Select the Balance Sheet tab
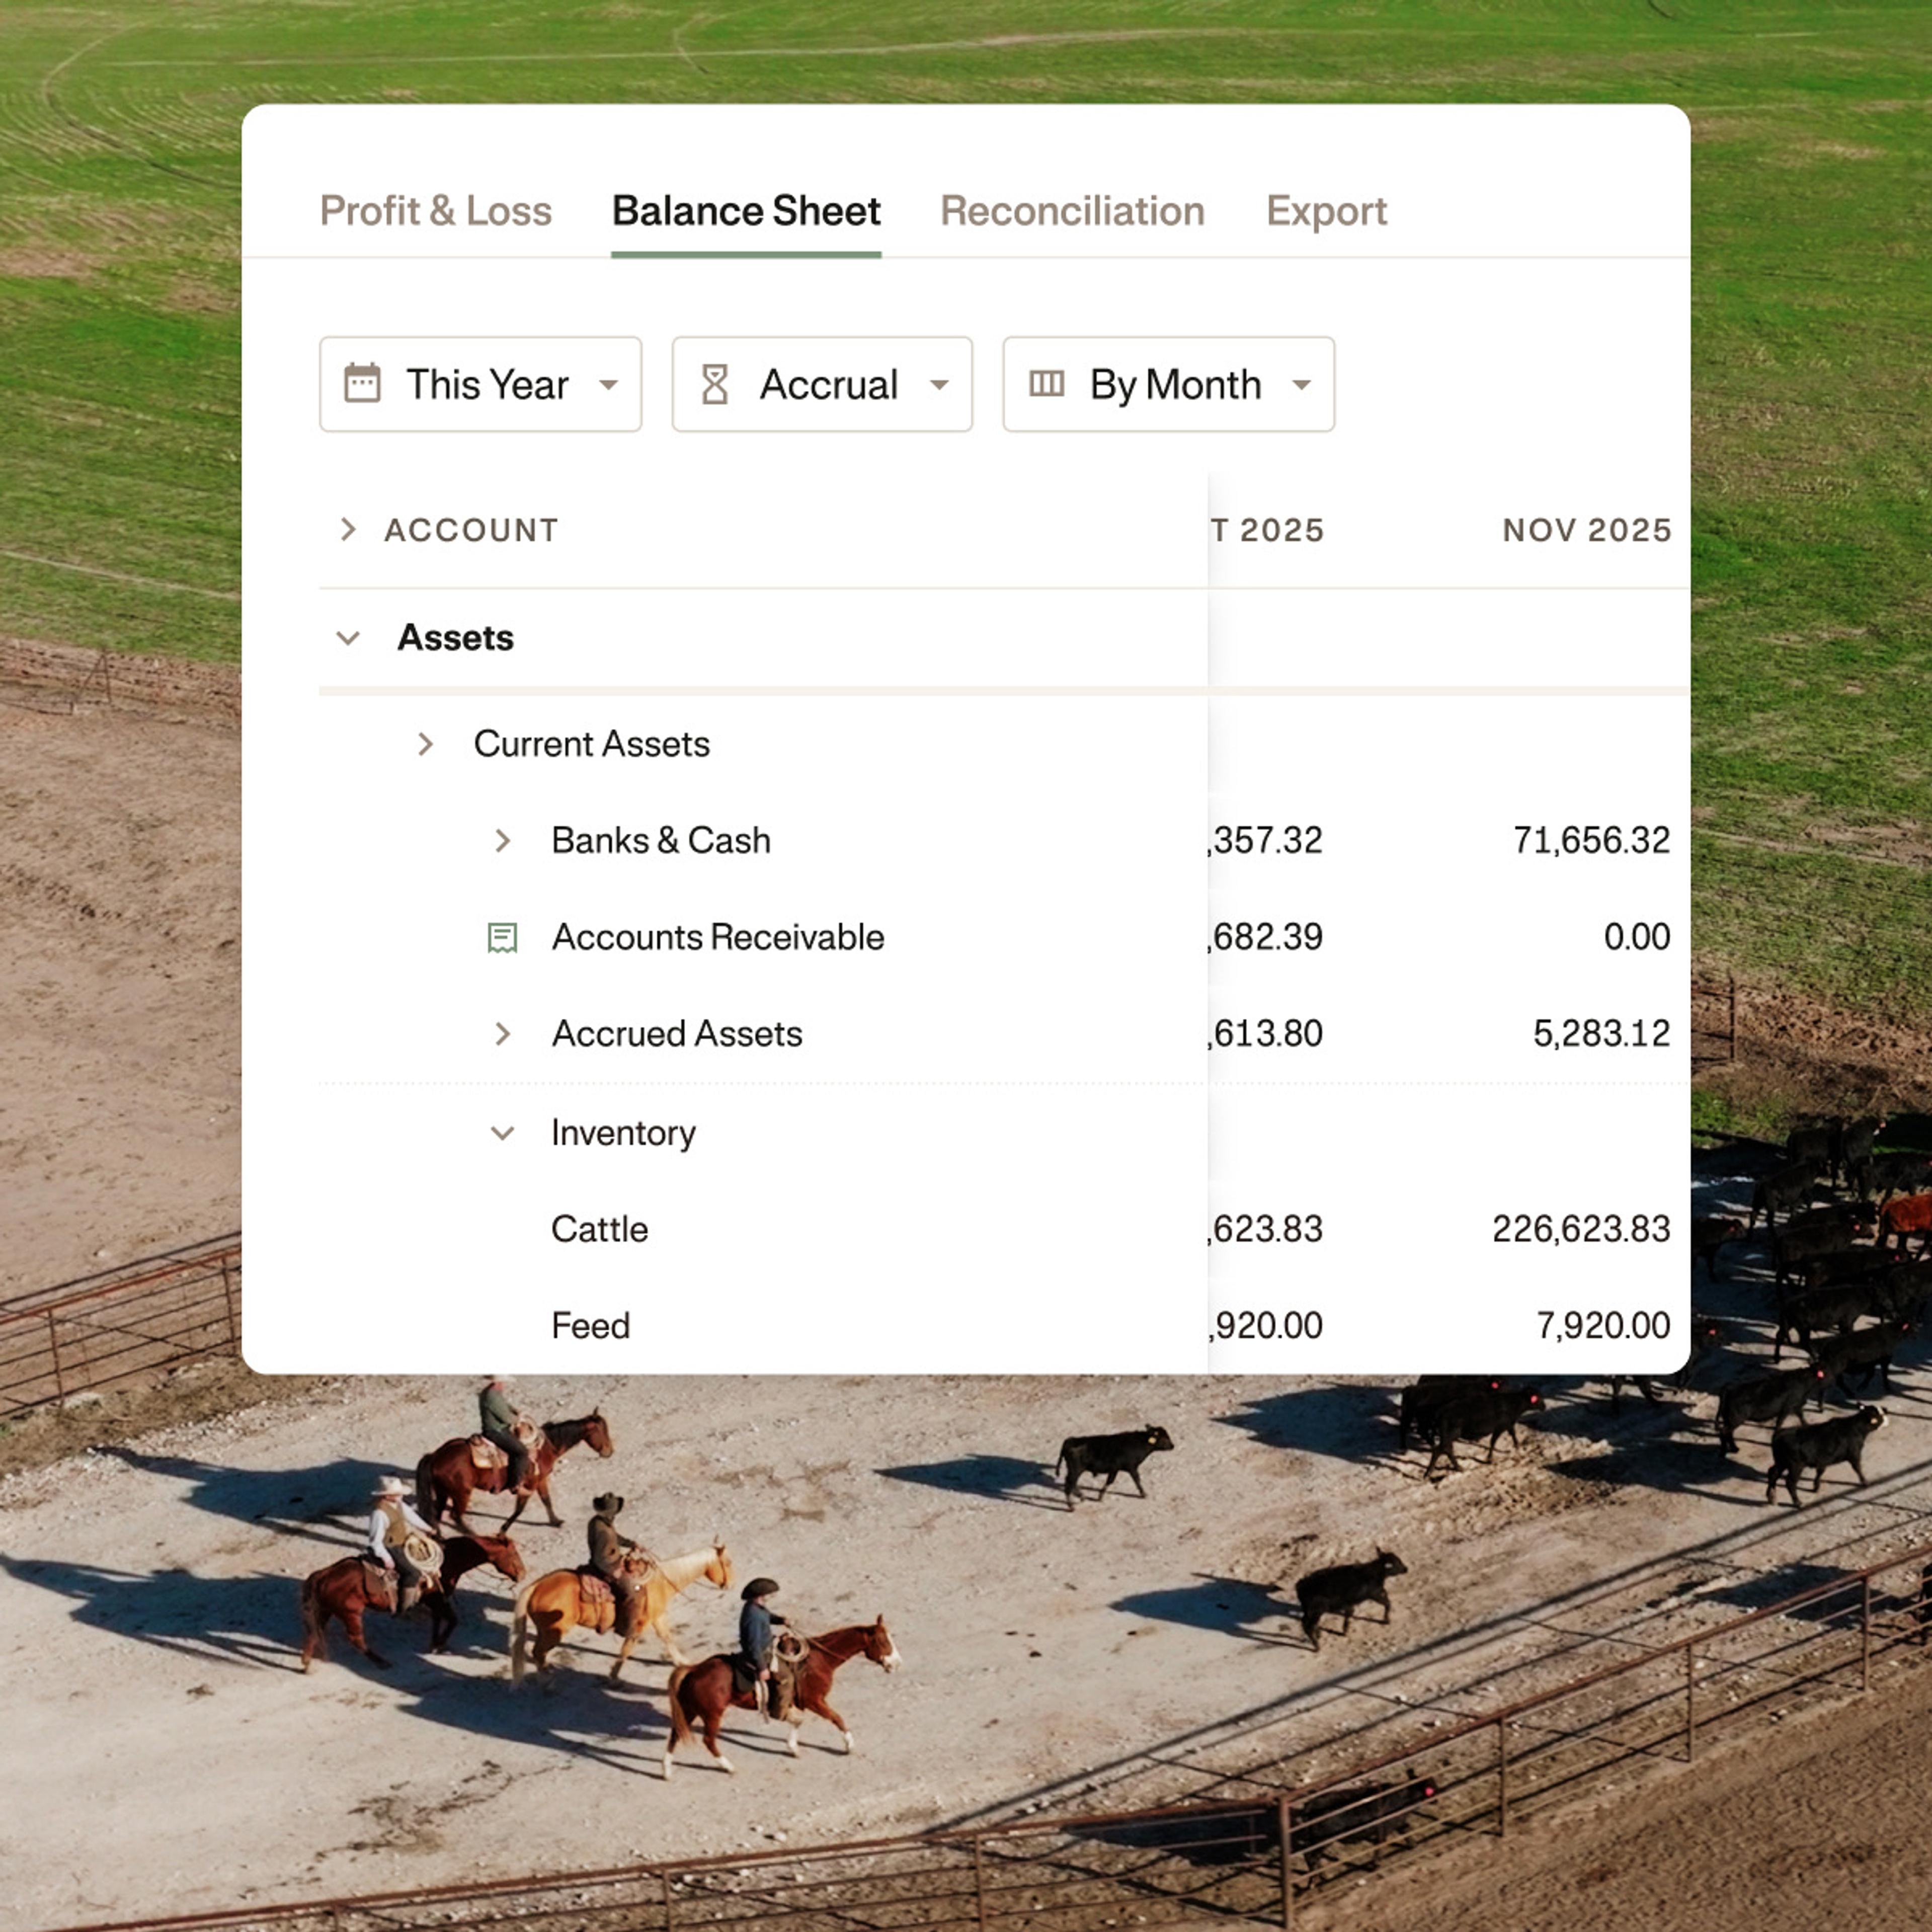This screenshot has height=1932, width=1932. 746,211
